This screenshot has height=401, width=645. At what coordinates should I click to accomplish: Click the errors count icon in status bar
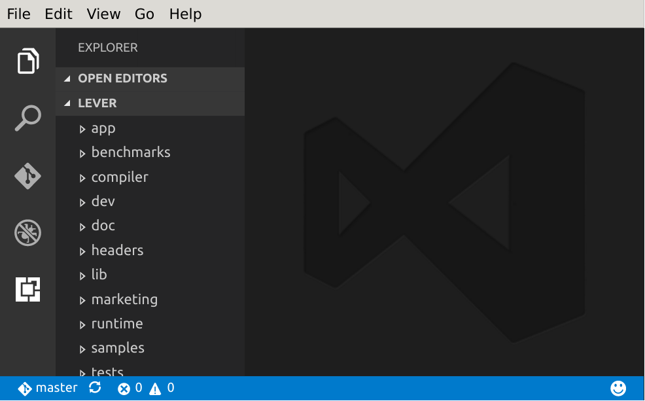(x=124, y=389)
